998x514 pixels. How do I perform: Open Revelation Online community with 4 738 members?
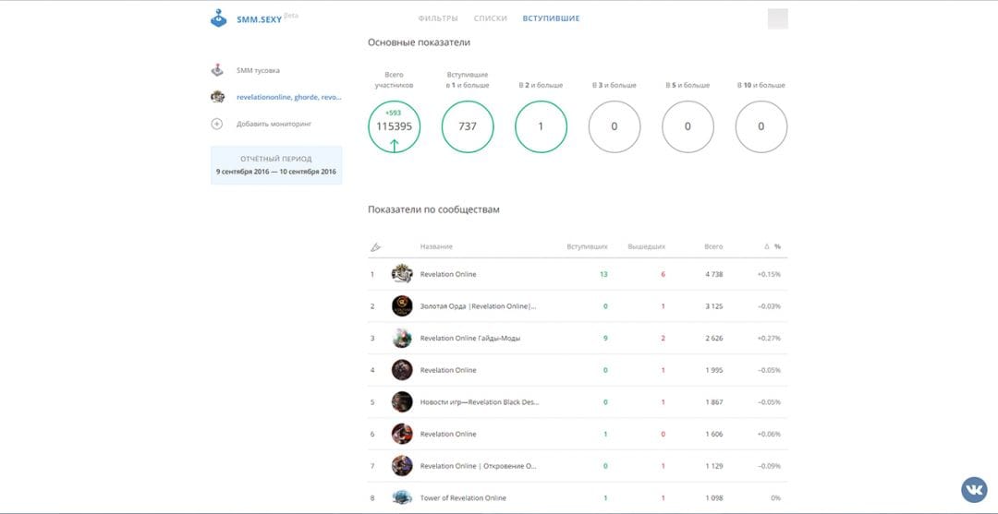[448, 274]
